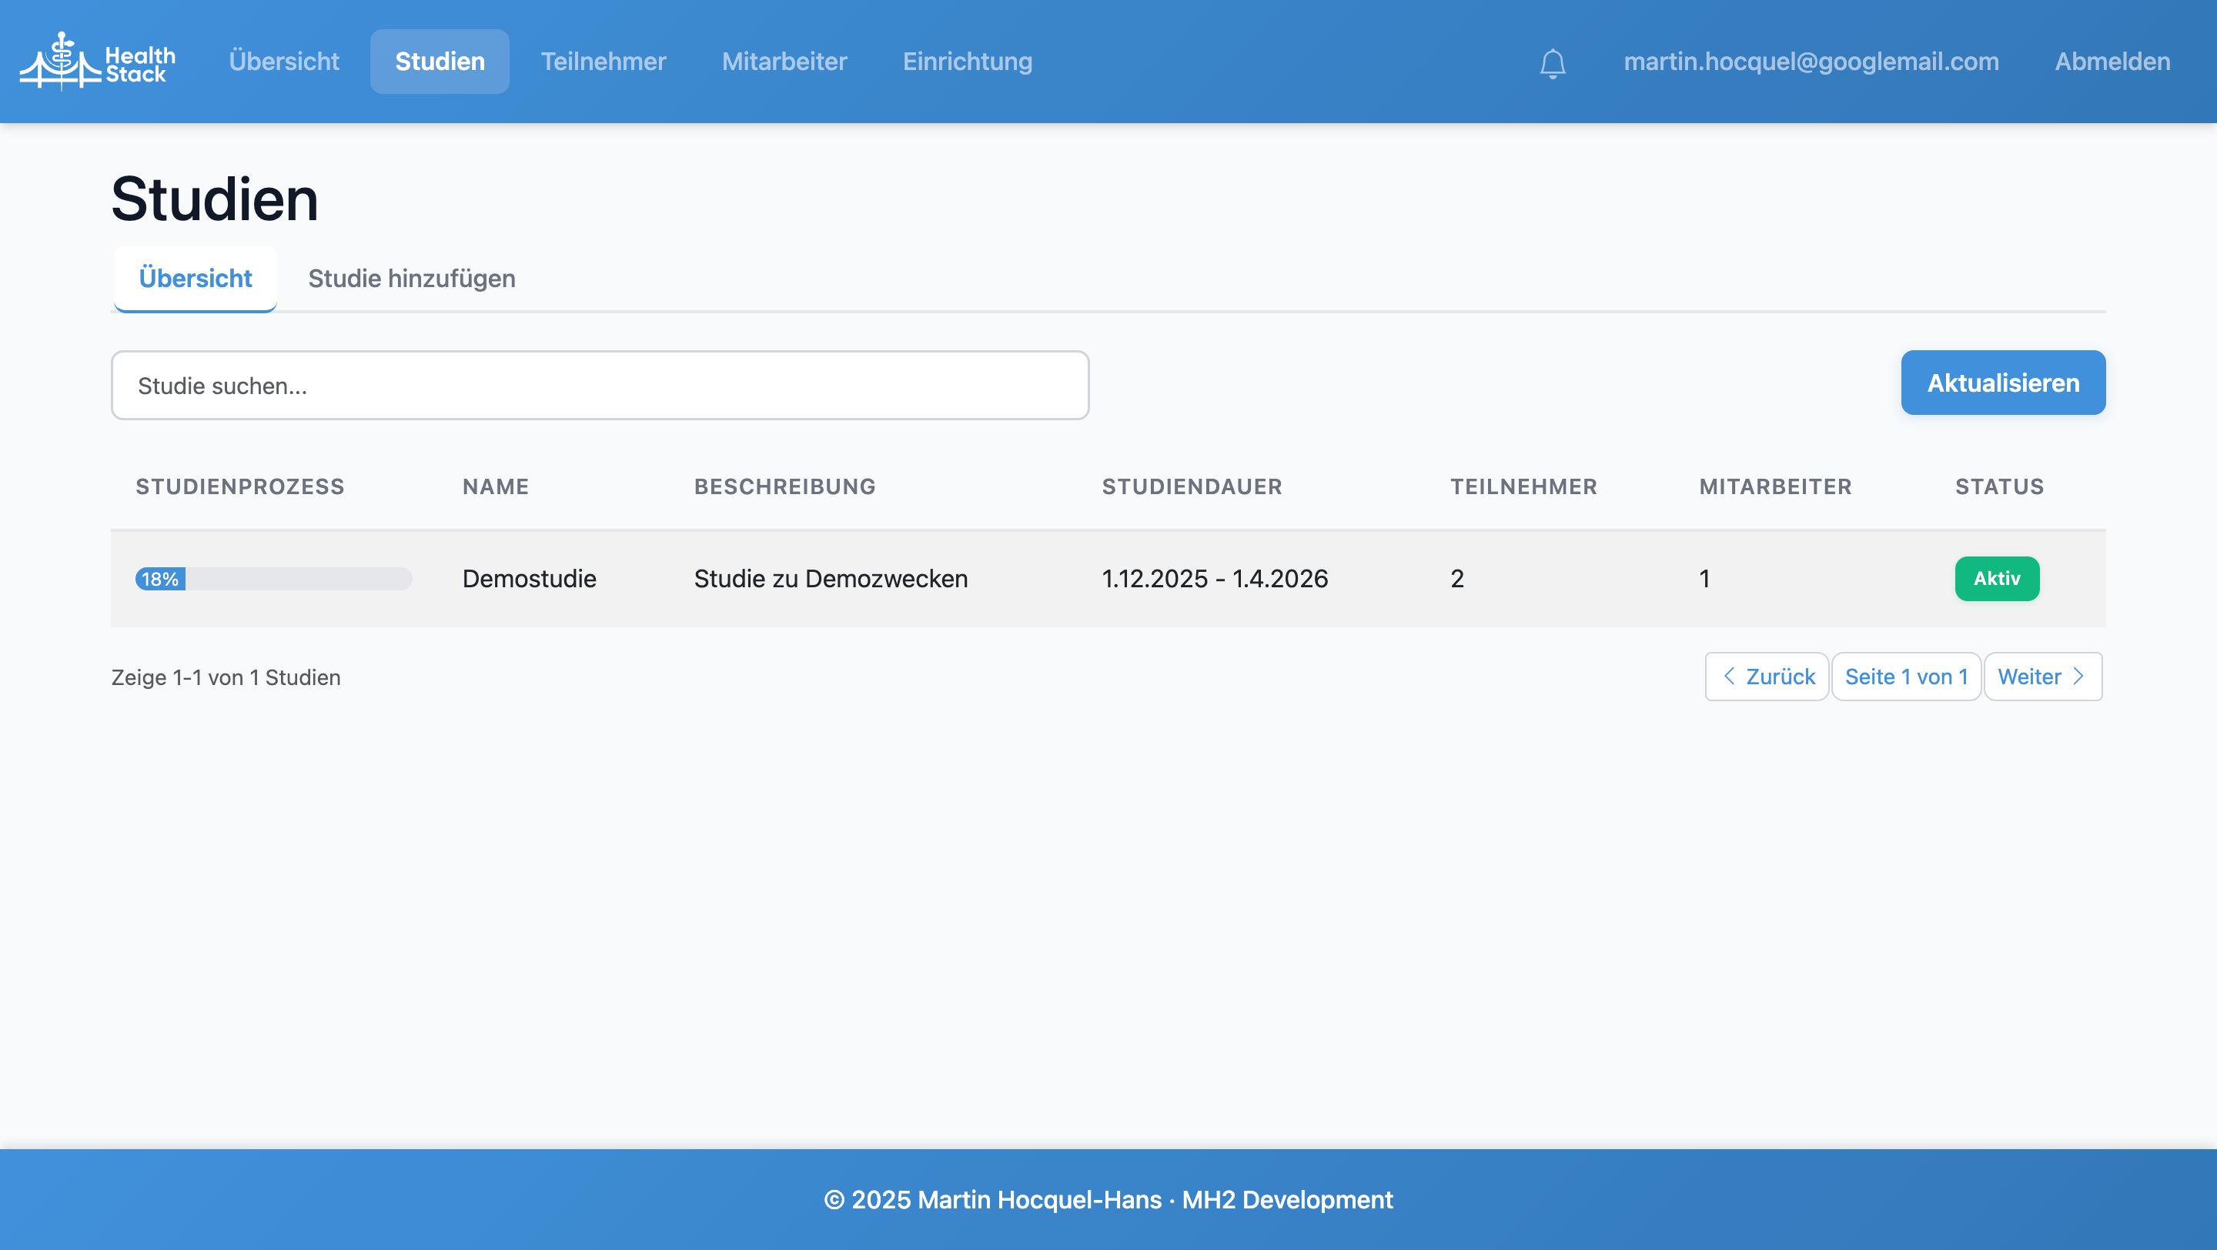The image size is (2217, 1250).
Task: Focus the Studie suchen search field
Action: pos(599,386)
